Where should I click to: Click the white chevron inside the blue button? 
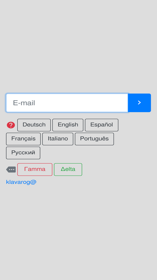point(139,103)
